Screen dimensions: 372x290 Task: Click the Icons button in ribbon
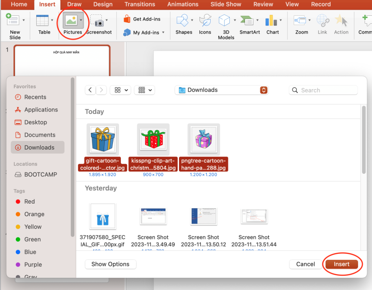[x=205, y=25]
